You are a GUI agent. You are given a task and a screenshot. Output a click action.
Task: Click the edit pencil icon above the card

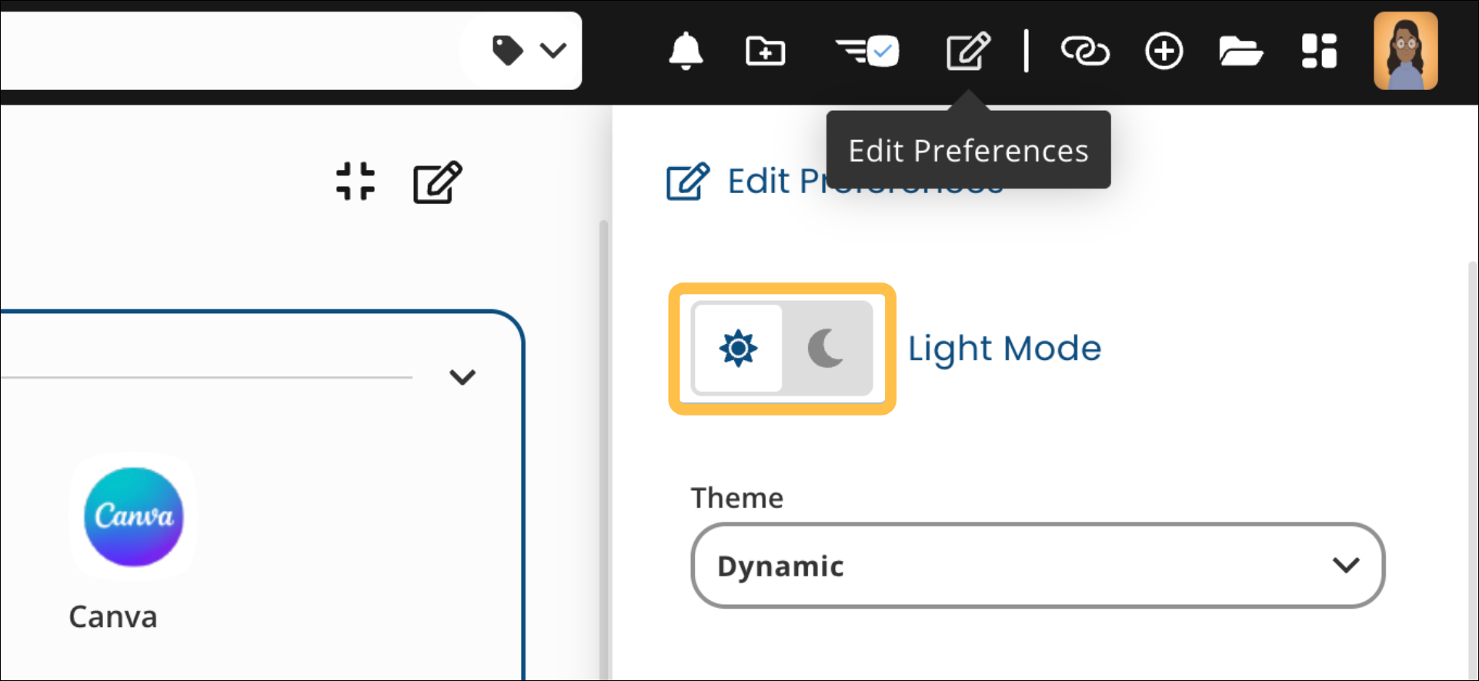click(438, 182)
